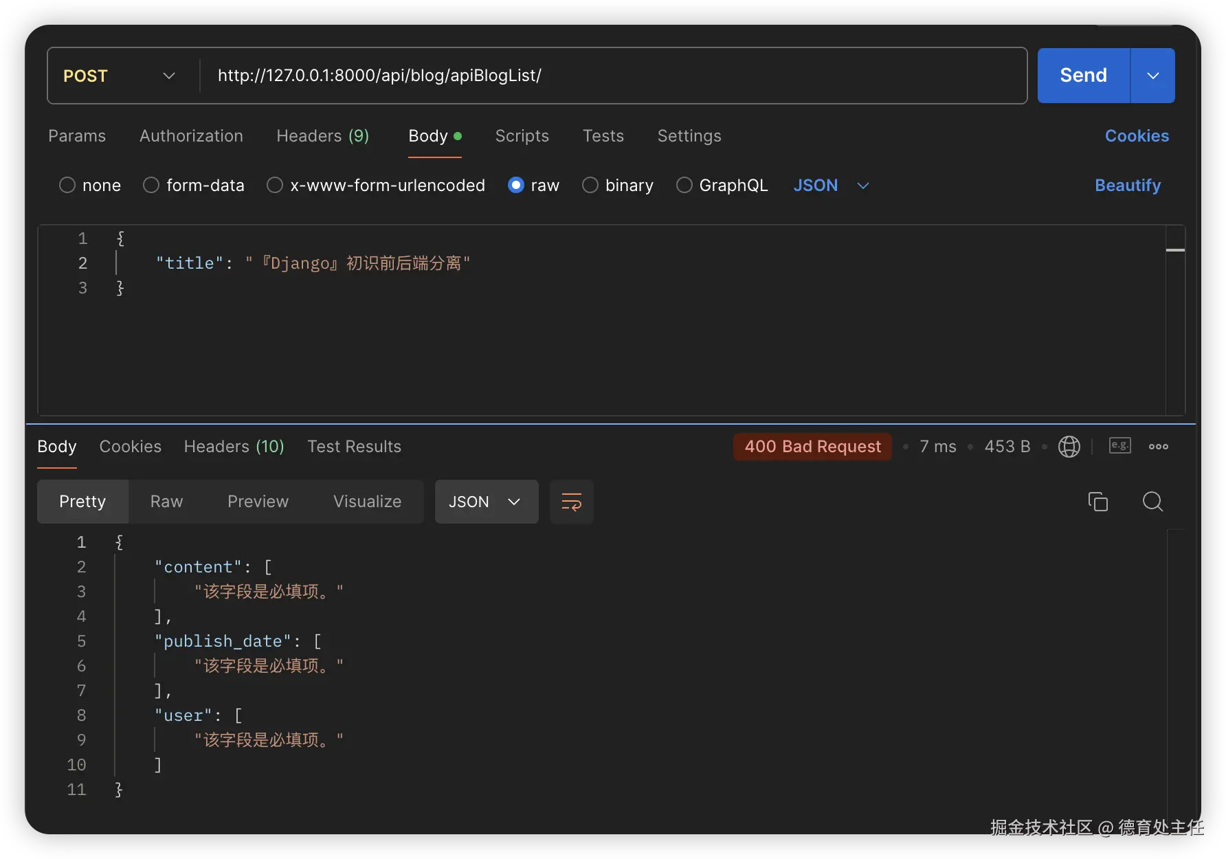Click the request URL field
This screenshot has width=1226, height=859.
(x=613, y=76)
